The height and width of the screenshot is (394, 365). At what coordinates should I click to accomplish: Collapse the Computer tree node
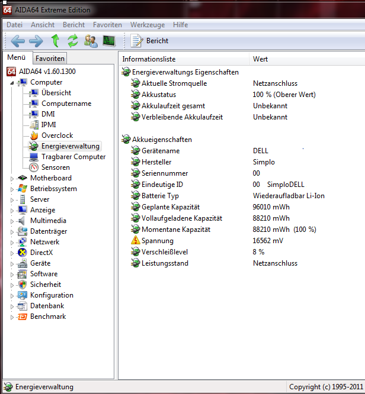[x=12, y=83]
